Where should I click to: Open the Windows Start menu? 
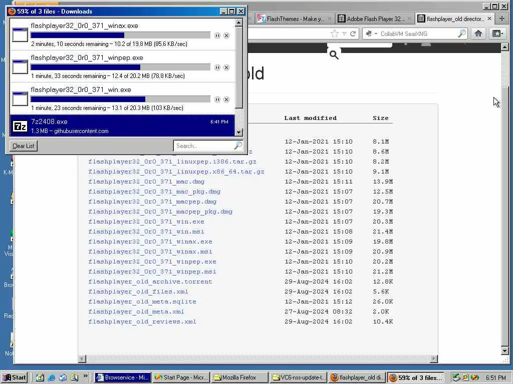pos(14,377)
